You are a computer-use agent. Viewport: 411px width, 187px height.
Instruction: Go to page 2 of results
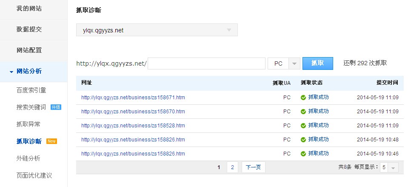[x=232, y=167]
